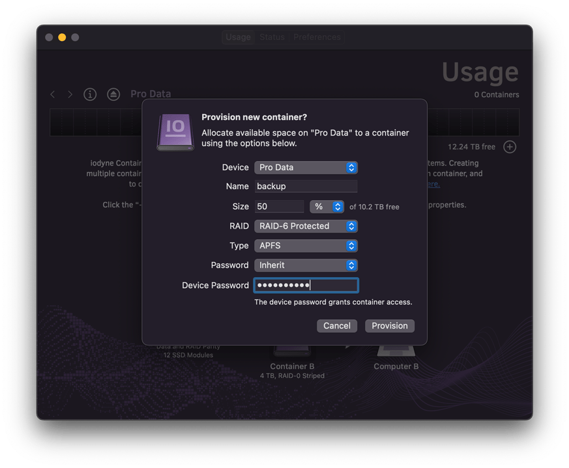Click the forward navigation arrow
The image size is (569, 468).
[70, 95]
